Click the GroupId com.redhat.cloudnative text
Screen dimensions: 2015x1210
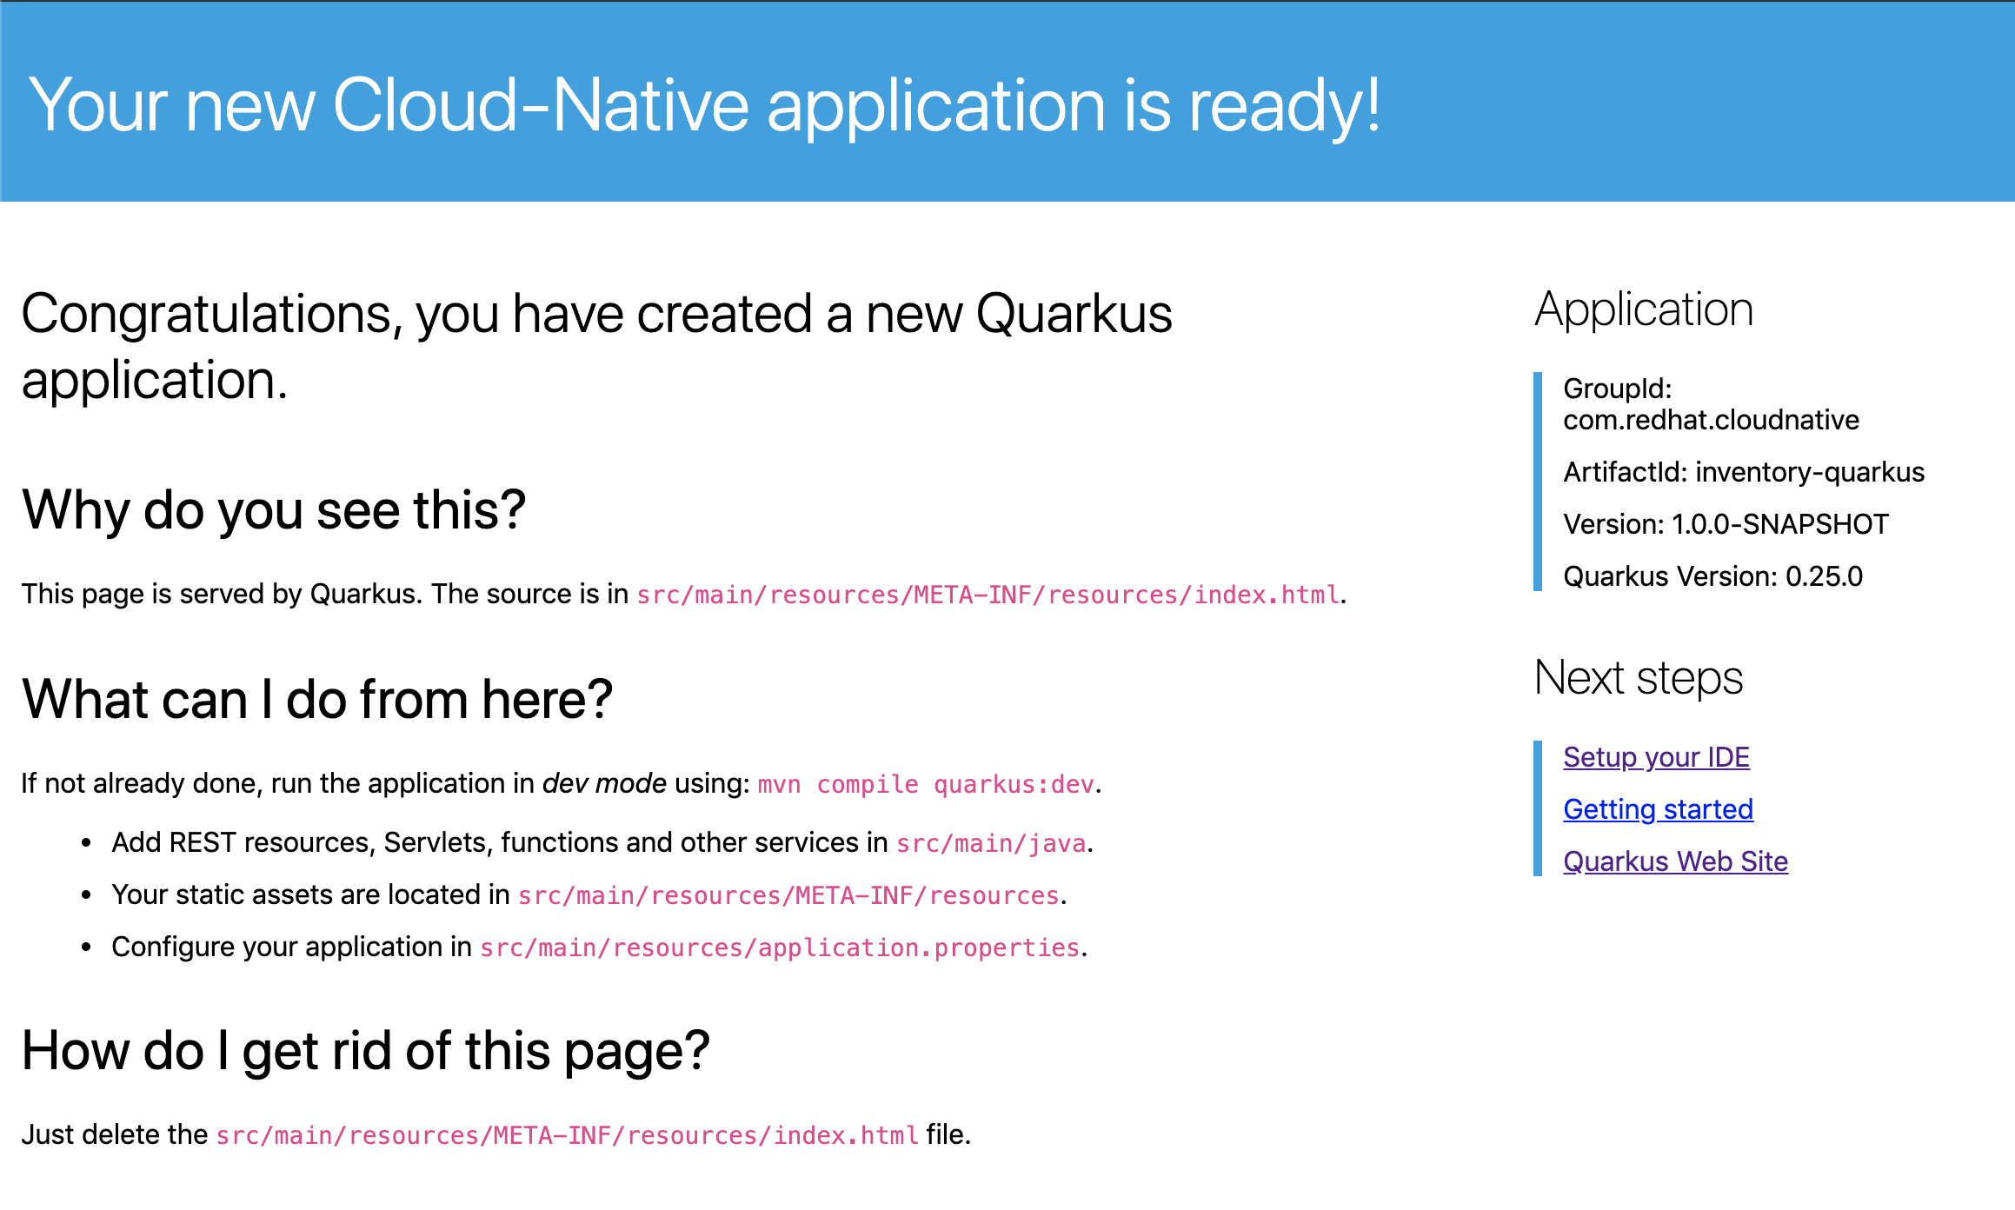[x=1709, y=404]
